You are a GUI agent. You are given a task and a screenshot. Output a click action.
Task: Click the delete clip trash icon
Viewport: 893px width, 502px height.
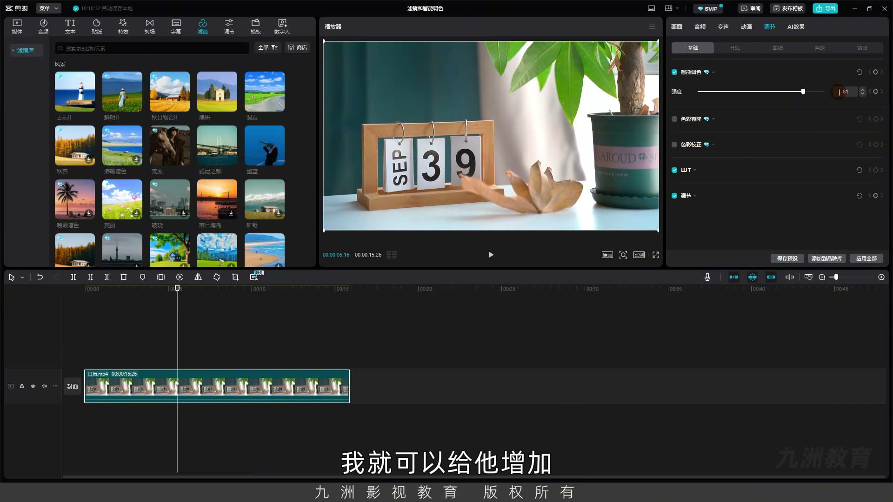124,277
